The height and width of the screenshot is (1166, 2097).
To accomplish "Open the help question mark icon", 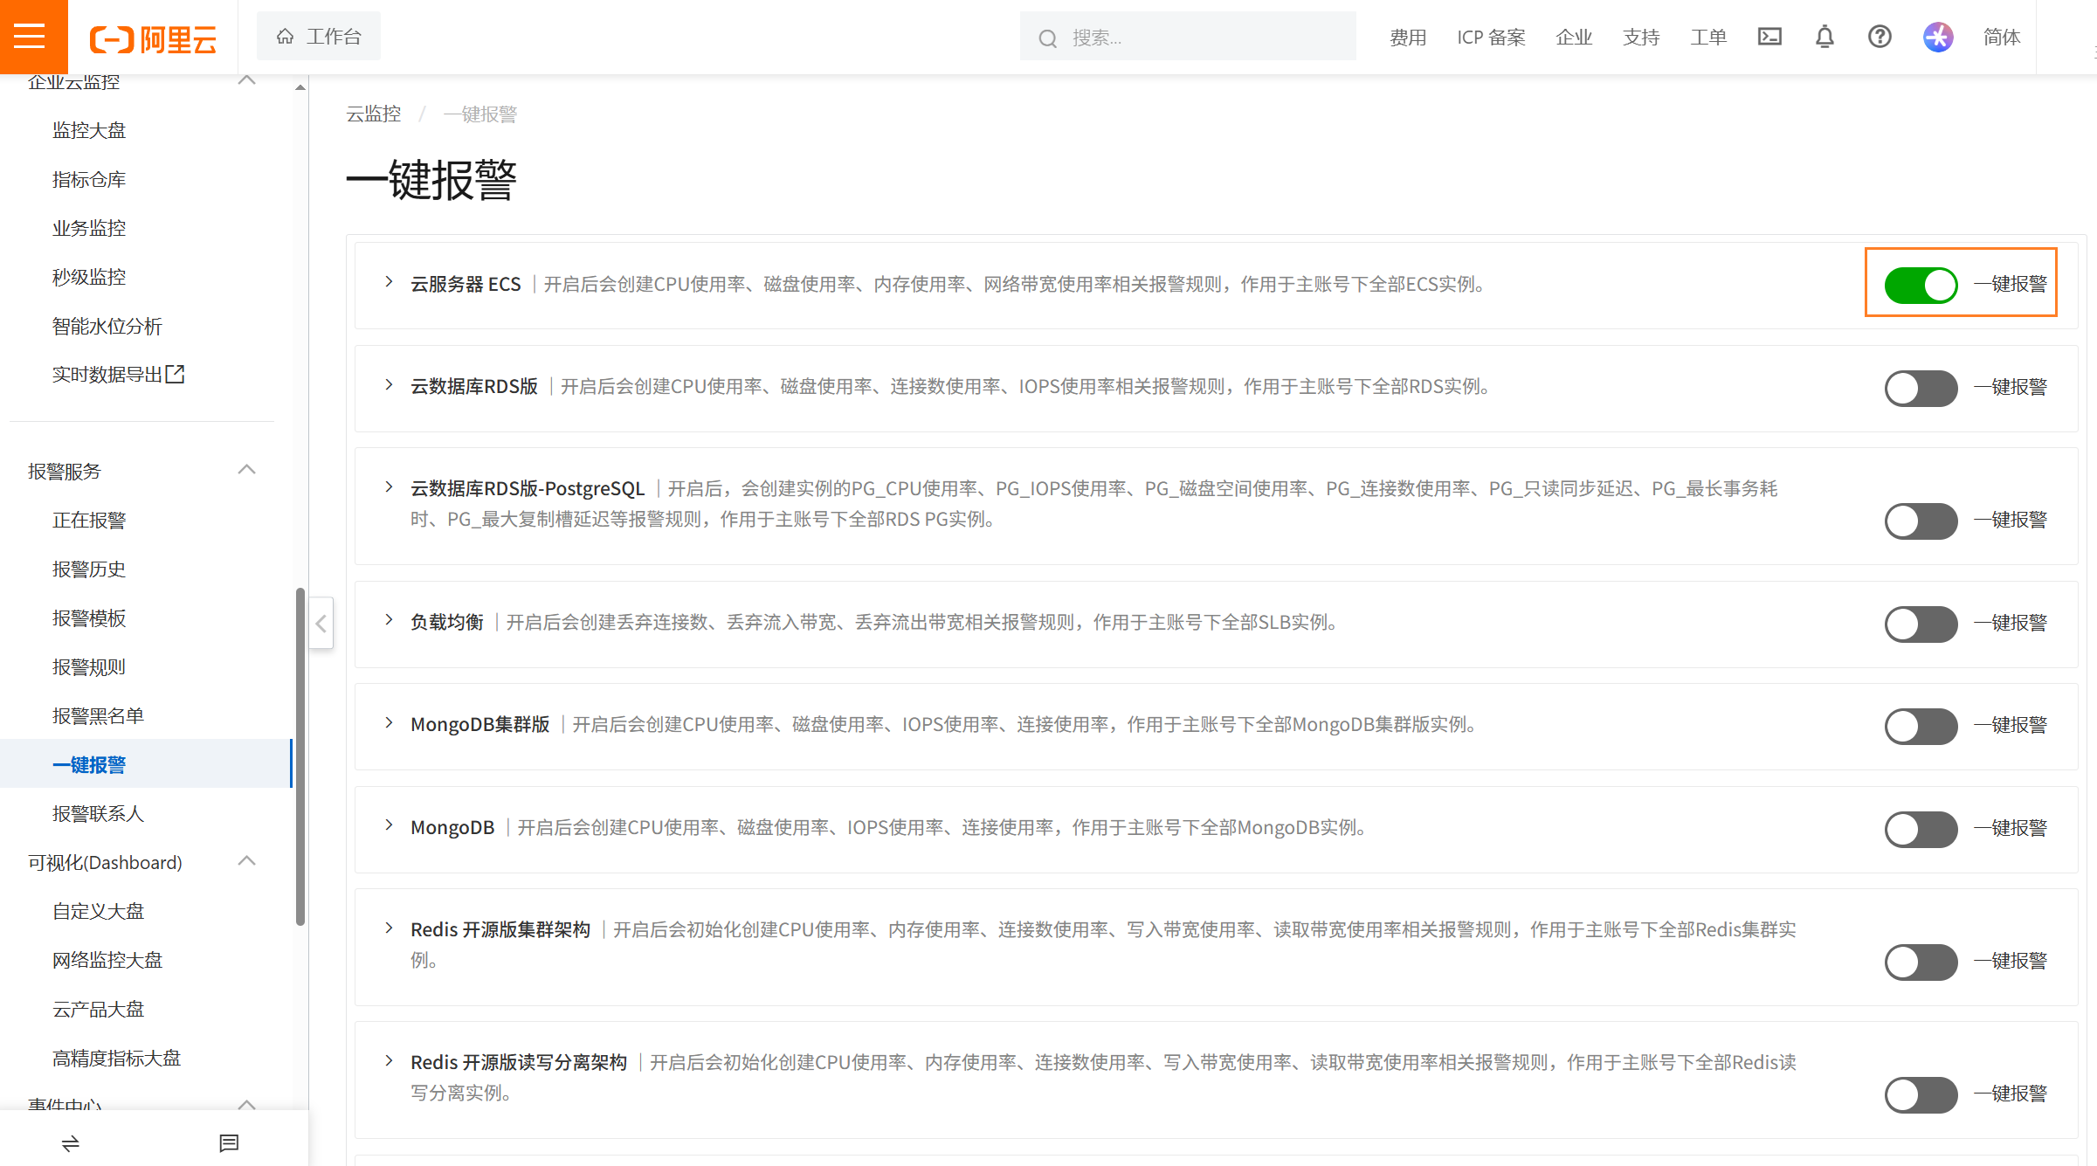I will tap(1879, 37).
